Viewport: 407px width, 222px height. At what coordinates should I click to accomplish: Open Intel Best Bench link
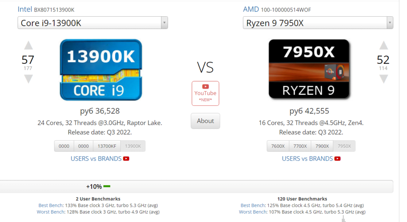coord(50,205)
